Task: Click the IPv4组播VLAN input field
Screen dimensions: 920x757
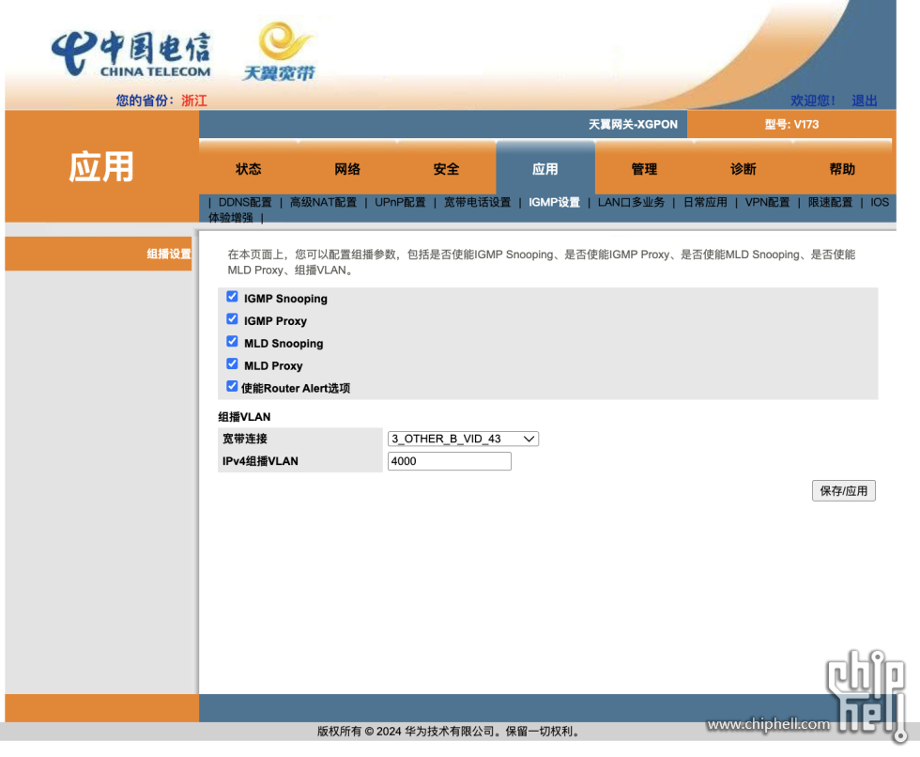Action: (450, 461)
